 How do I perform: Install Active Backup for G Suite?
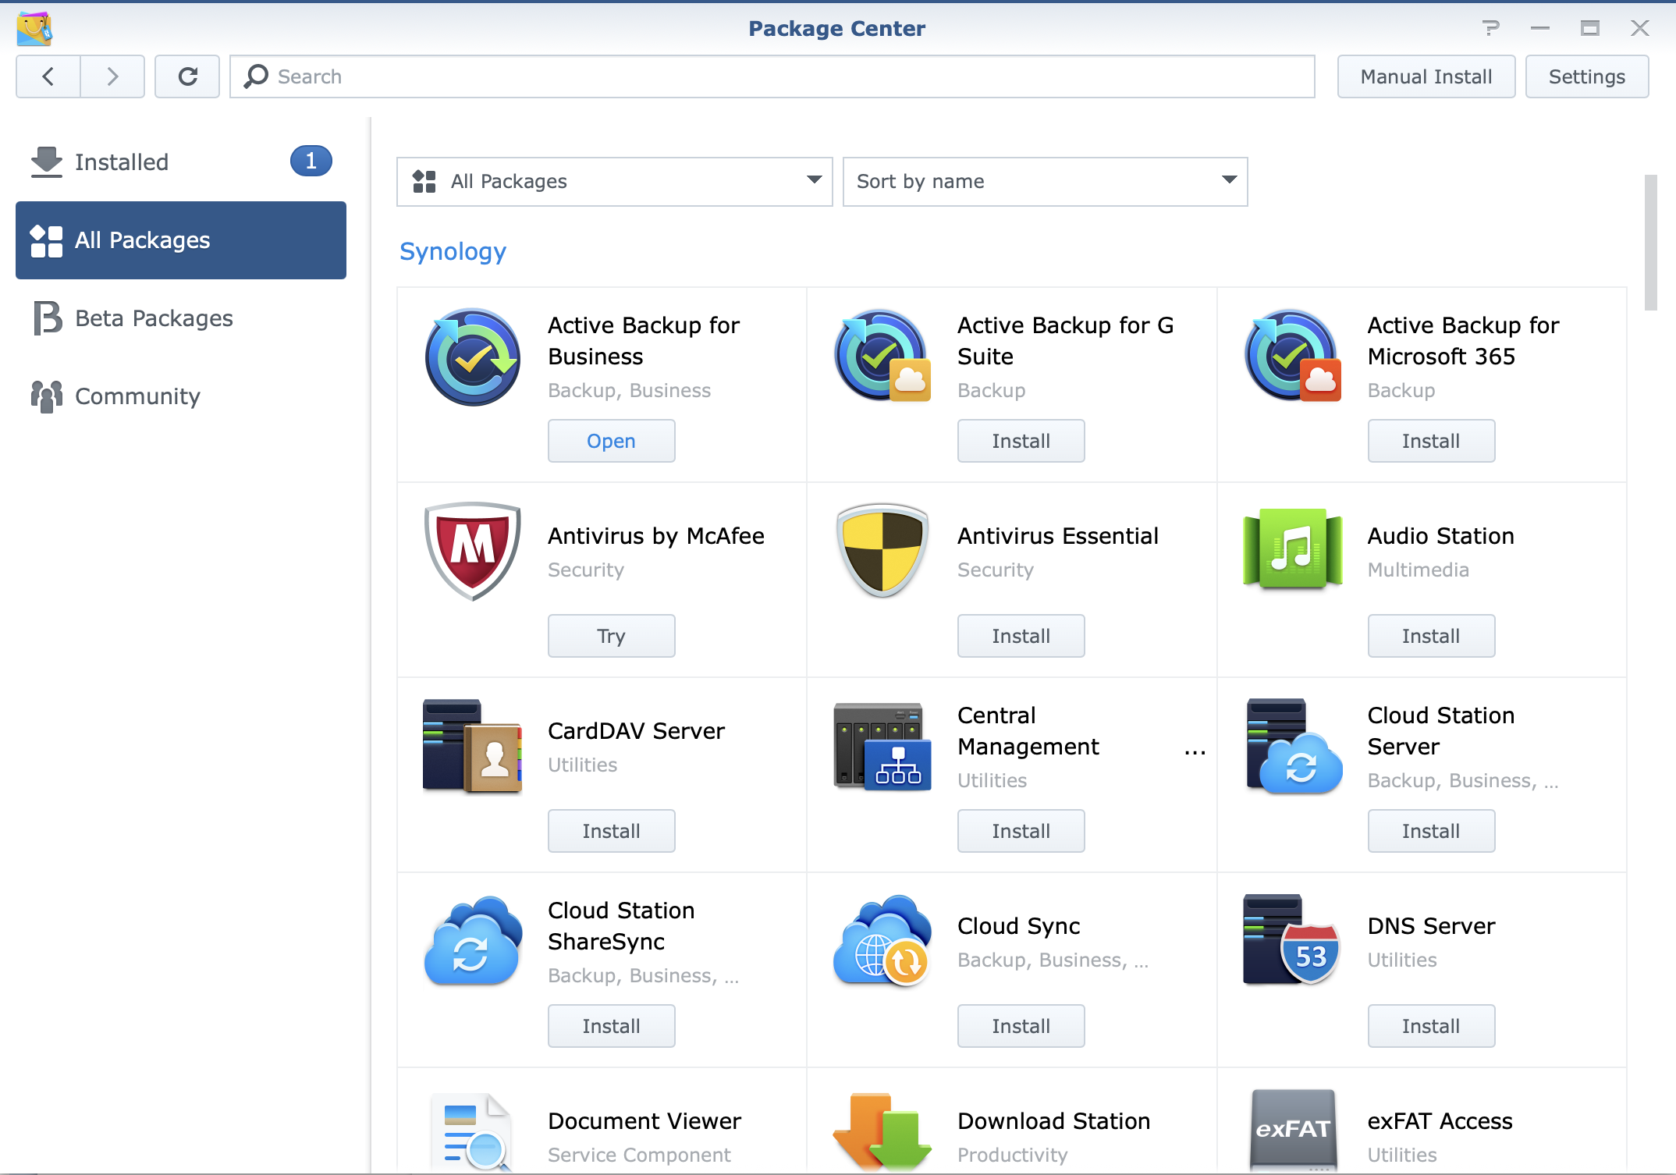(1021, 441)
